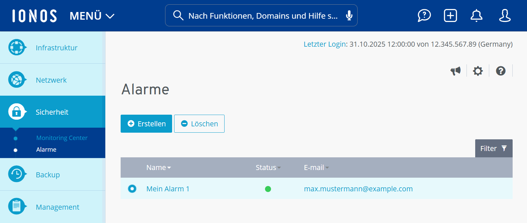
Task: Open settings gear icon
Action: pyautogui.click(x=478, y=71)
